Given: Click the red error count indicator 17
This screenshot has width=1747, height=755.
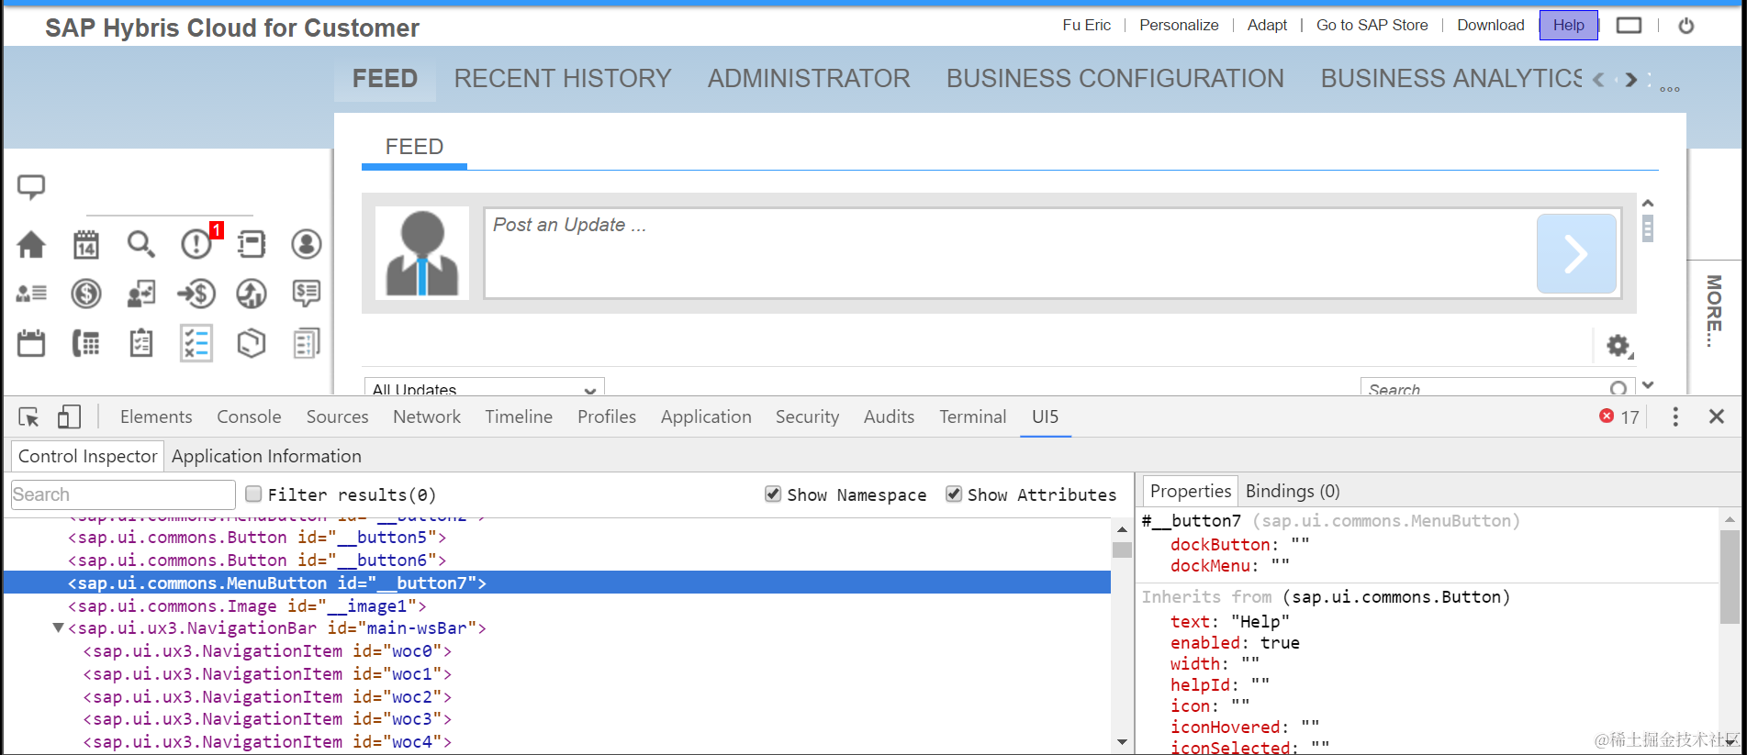Looking at the screenshot, I should [1619, 417].
